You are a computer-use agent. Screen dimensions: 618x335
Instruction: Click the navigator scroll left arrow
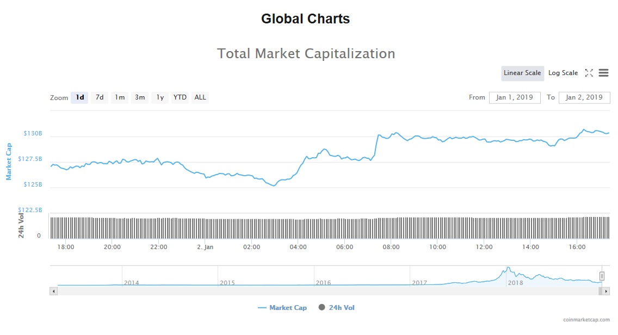tap(53, 291)
